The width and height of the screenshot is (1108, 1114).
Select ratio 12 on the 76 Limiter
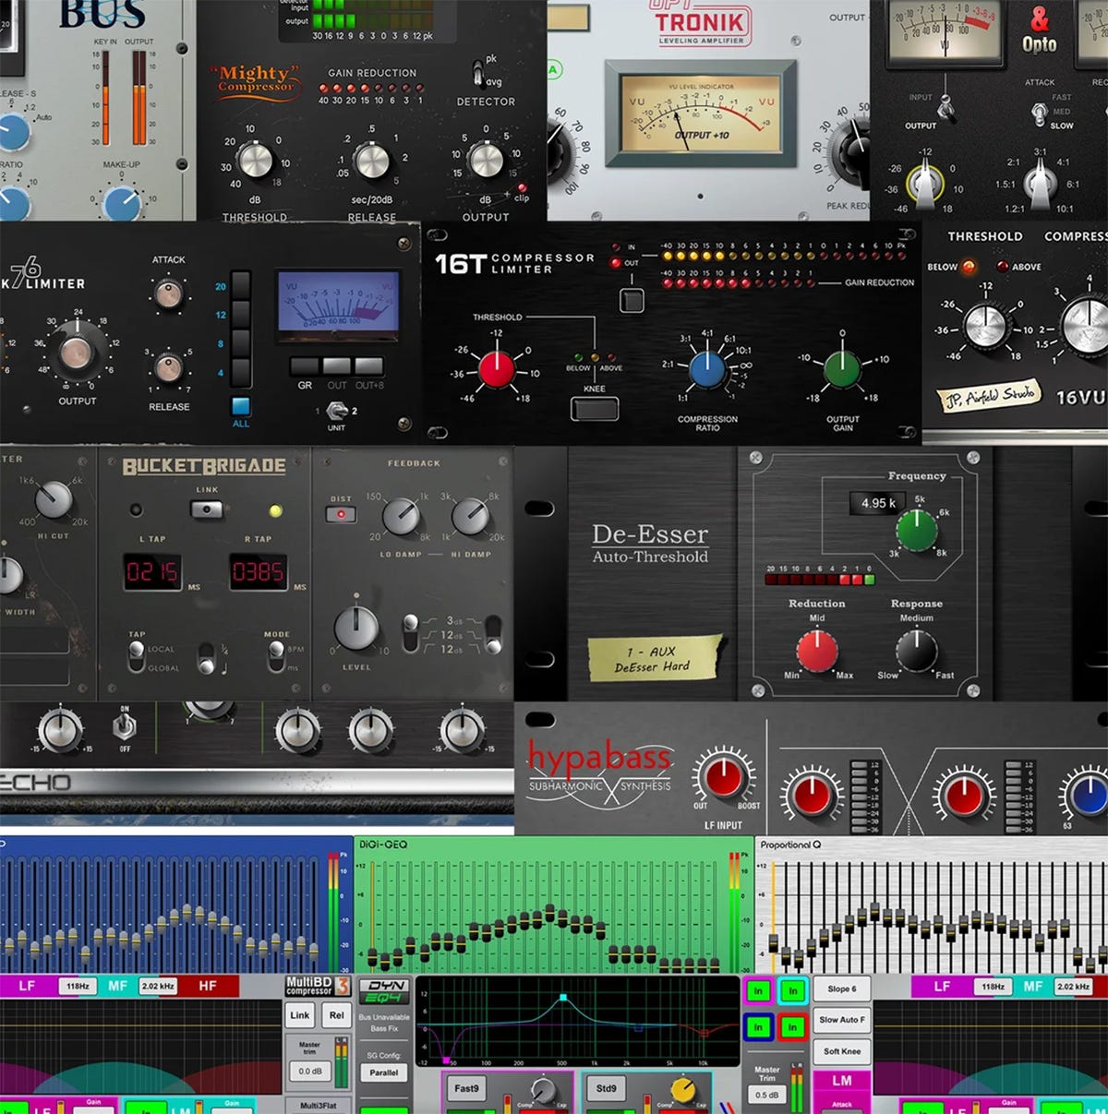pyautogui.click(x=240, y=315)
